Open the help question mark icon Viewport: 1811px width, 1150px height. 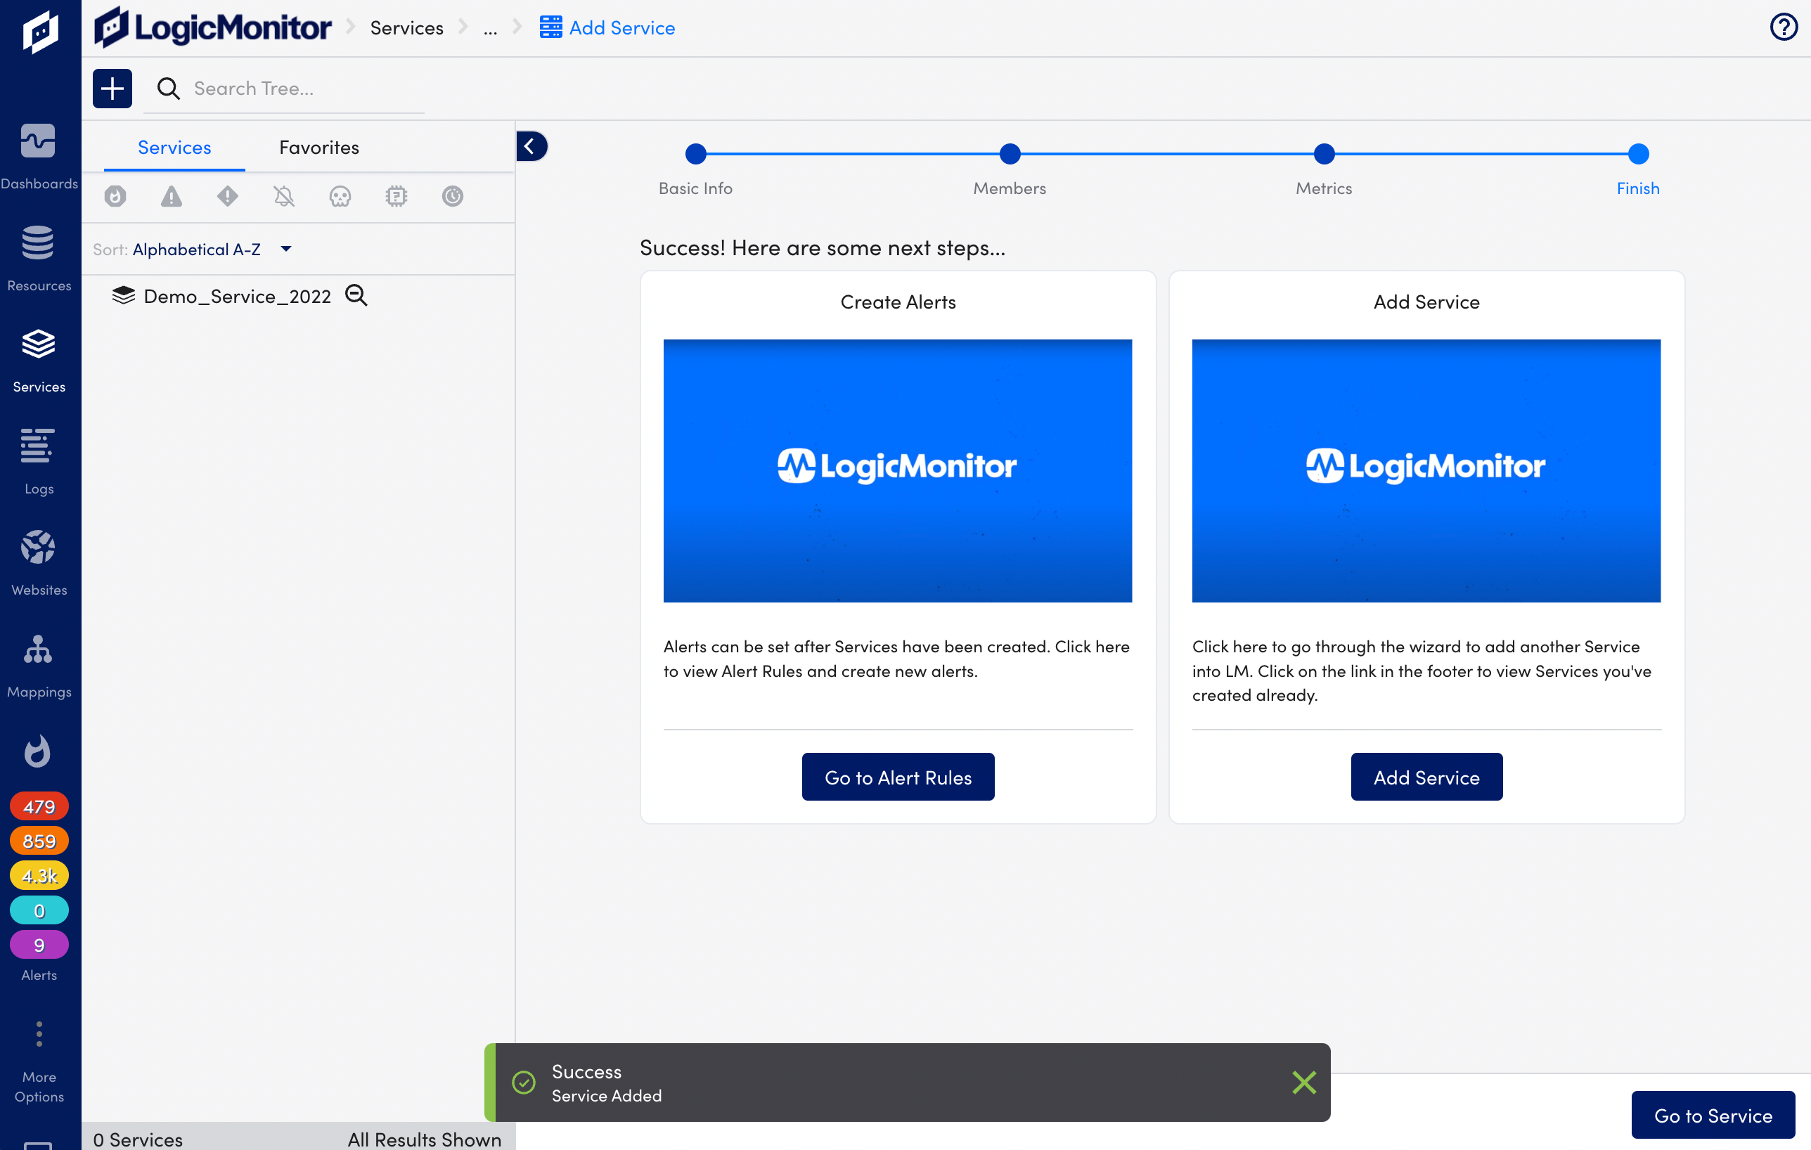pos(1783,27)
